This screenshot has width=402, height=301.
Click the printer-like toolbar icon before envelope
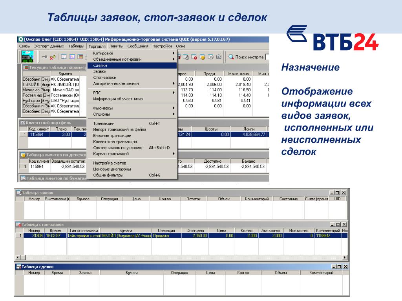[x=211, y=57]
